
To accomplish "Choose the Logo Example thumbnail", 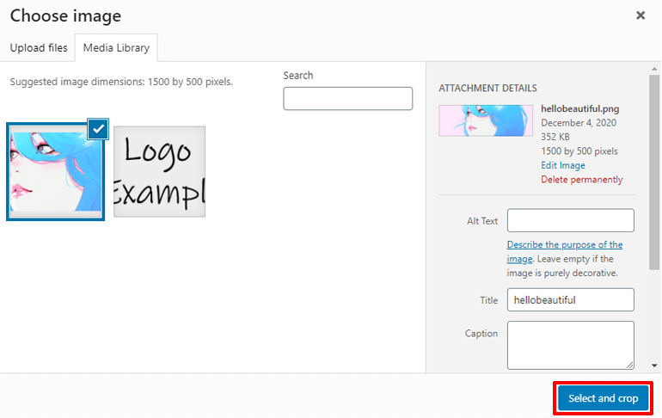I will coord(160,172).
